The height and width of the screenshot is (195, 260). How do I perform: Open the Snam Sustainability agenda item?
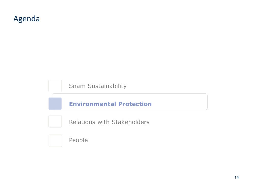(98, 86)
